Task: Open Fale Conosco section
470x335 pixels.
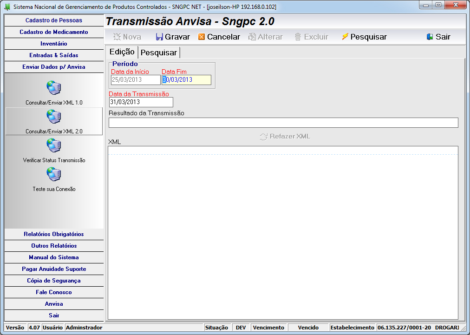Action: pos(54,292)
